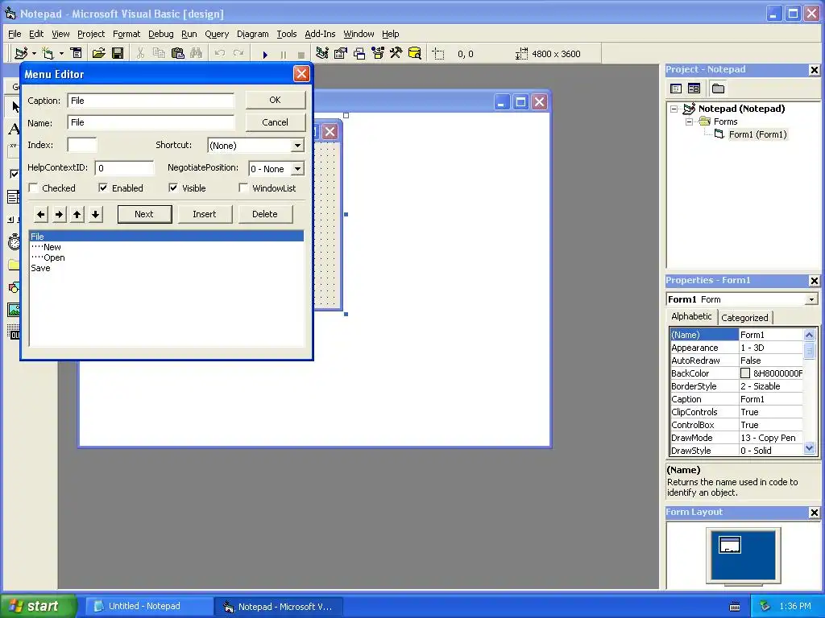Click the Add Form toolbar icon
Image resolution: width=825 pixels, height=618 pixels.
tap(48, 54)
